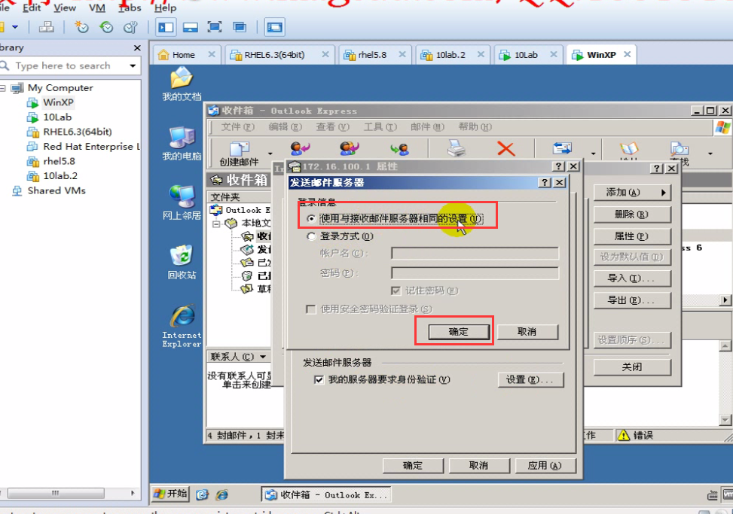Select 回收站 recycle bin icon
733x514 pixels.
[x=182, y=262]
